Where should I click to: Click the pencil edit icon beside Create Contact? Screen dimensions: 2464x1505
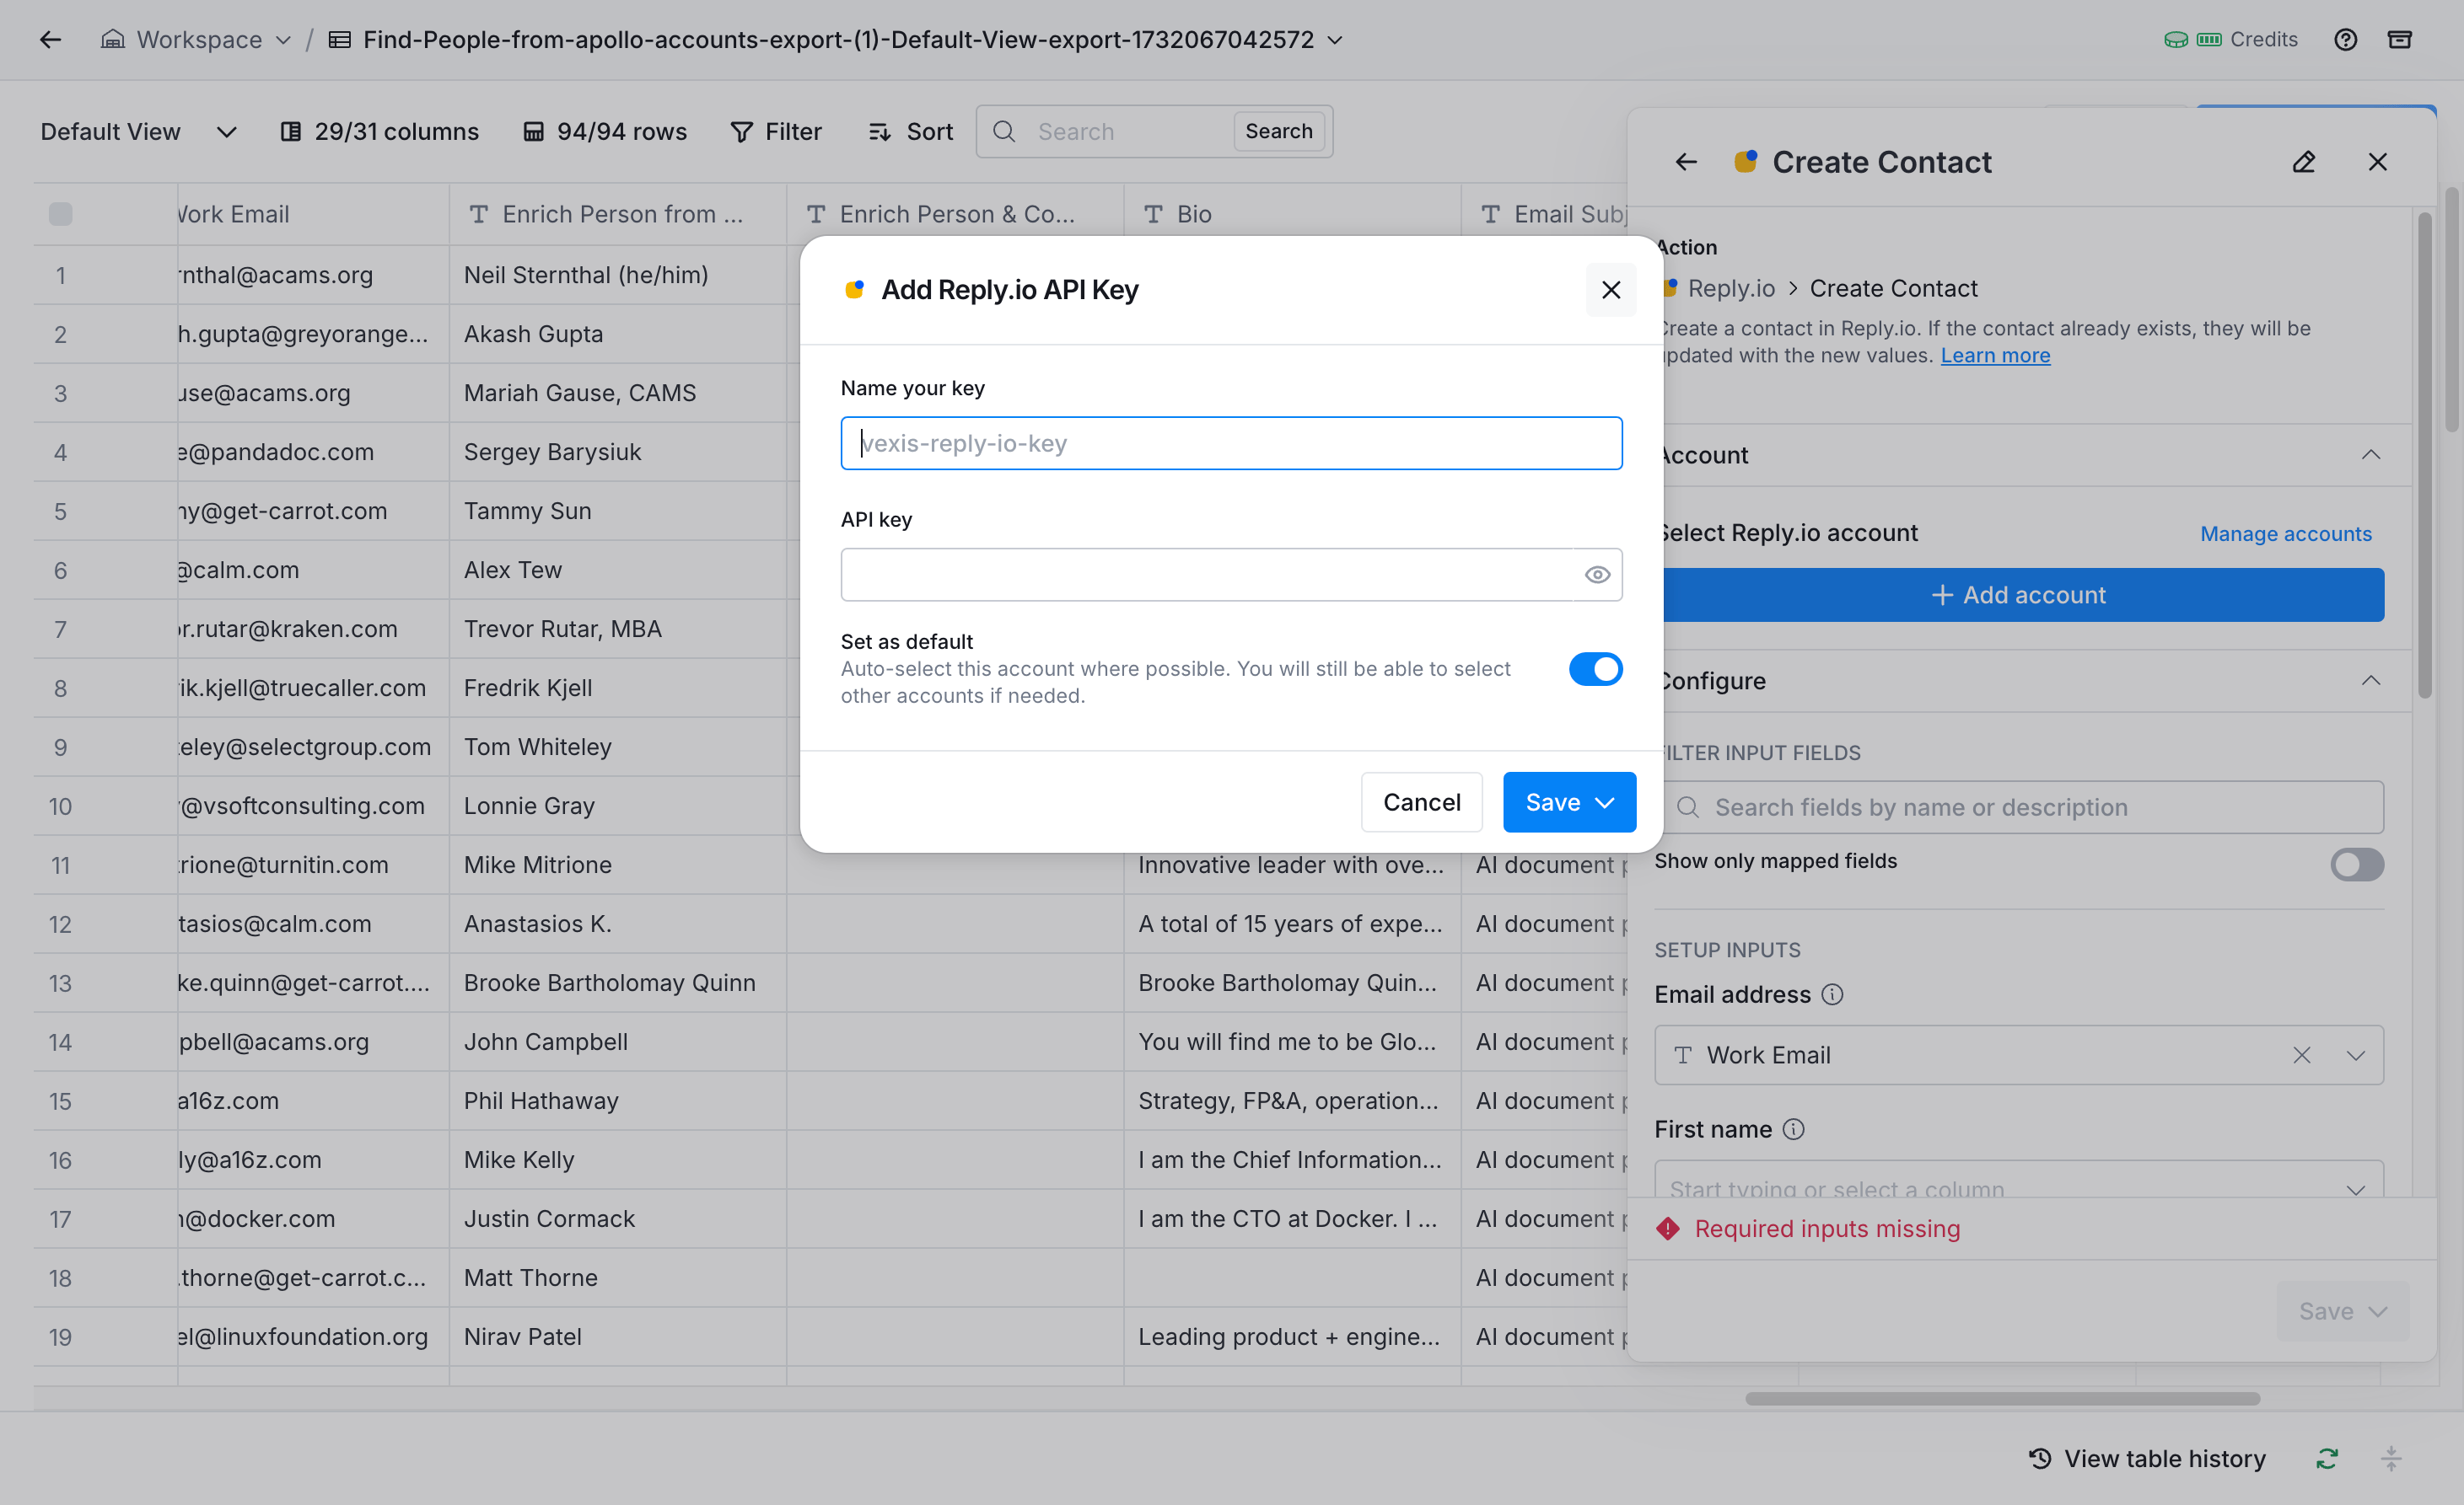click(x=2303, y=162)
